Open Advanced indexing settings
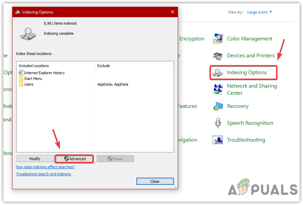Viewport: 303px width, 205px height. (74, 158)
